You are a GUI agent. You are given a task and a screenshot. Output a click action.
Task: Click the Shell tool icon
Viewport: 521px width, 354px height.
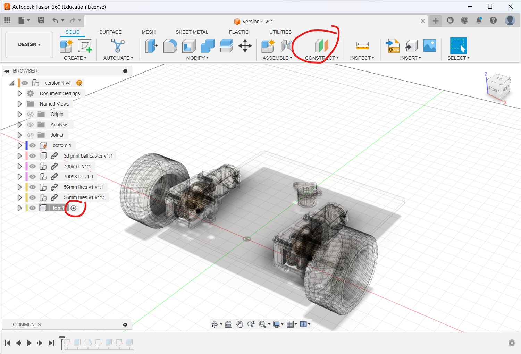coord(189,46)
